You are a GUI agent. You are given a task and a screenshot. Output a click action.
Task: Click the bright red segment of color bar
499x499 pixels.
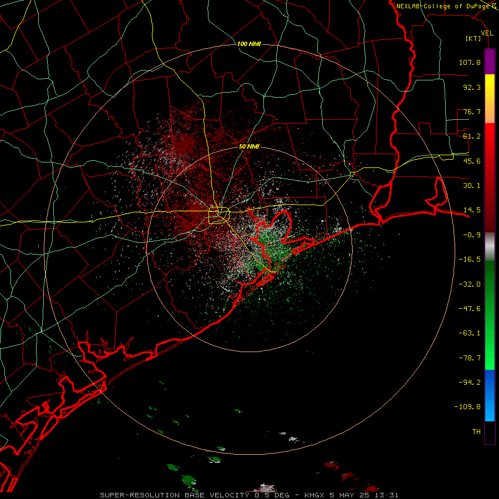click(490, 177)
